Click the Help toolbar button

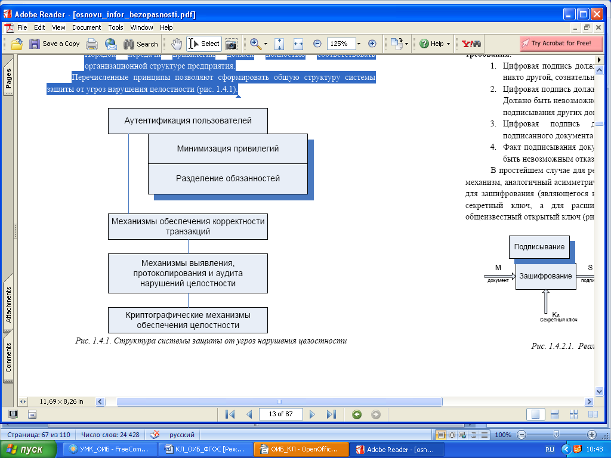432,44
